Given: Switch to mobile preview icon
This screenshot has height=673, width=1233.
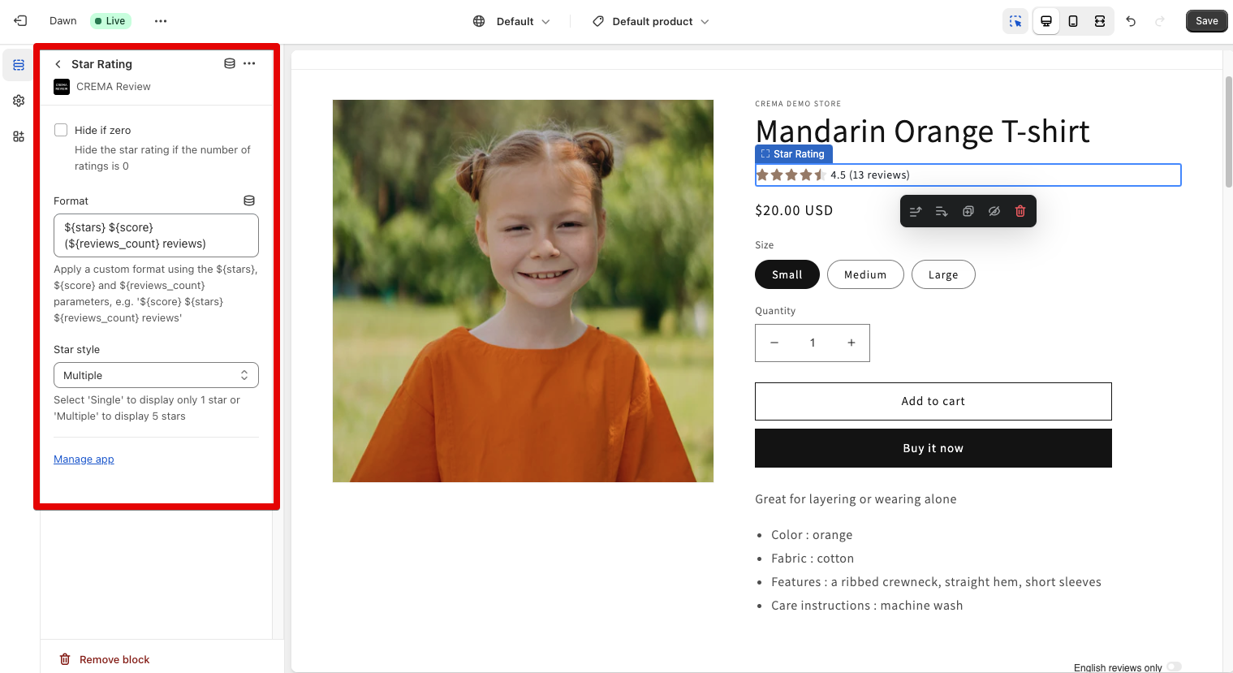Looking at the screenshot, I should tap(1073, 21).
